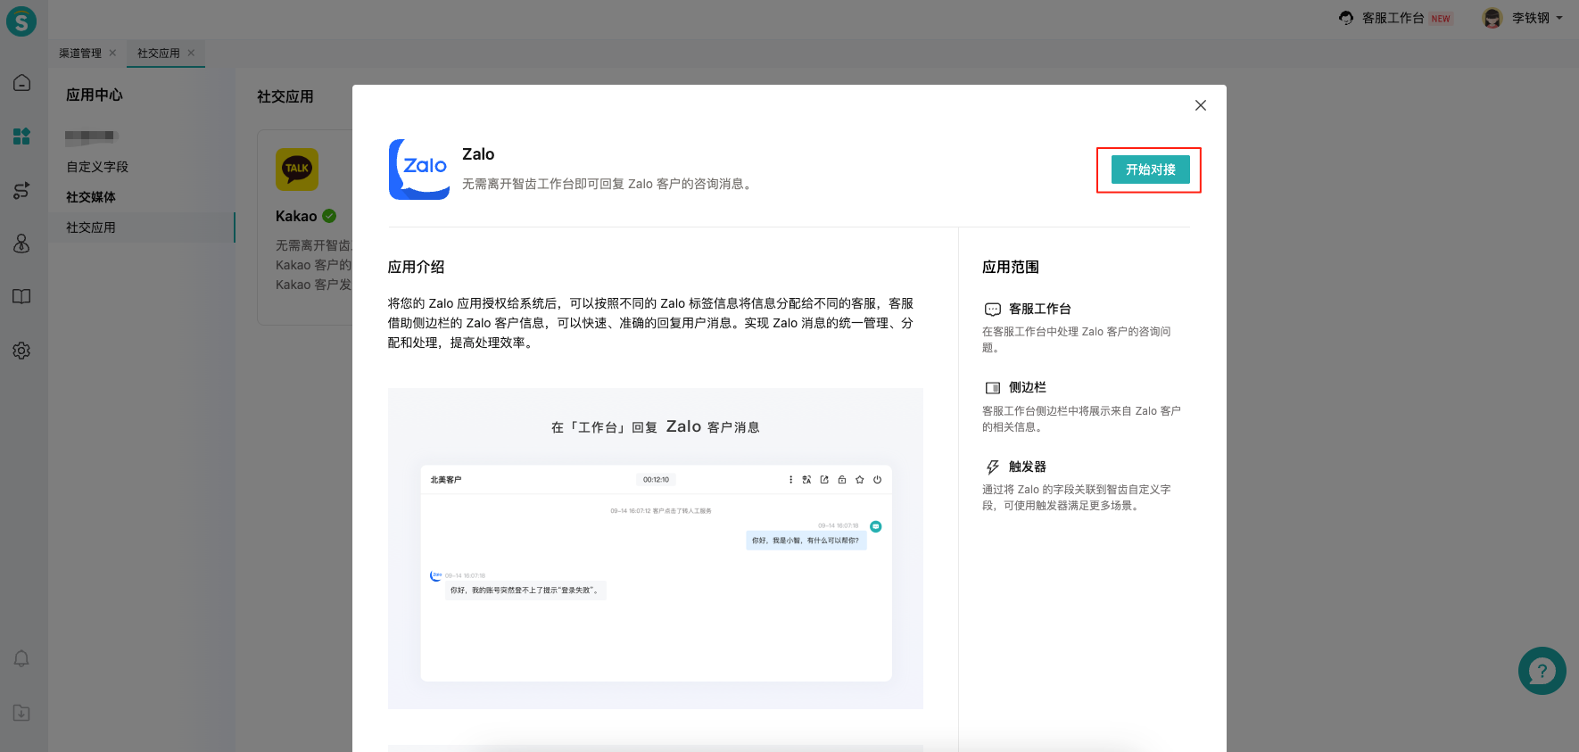The image size is (1579, 752).
Task: Open the app center grid icon in sidebar
Action: (21, 136)
